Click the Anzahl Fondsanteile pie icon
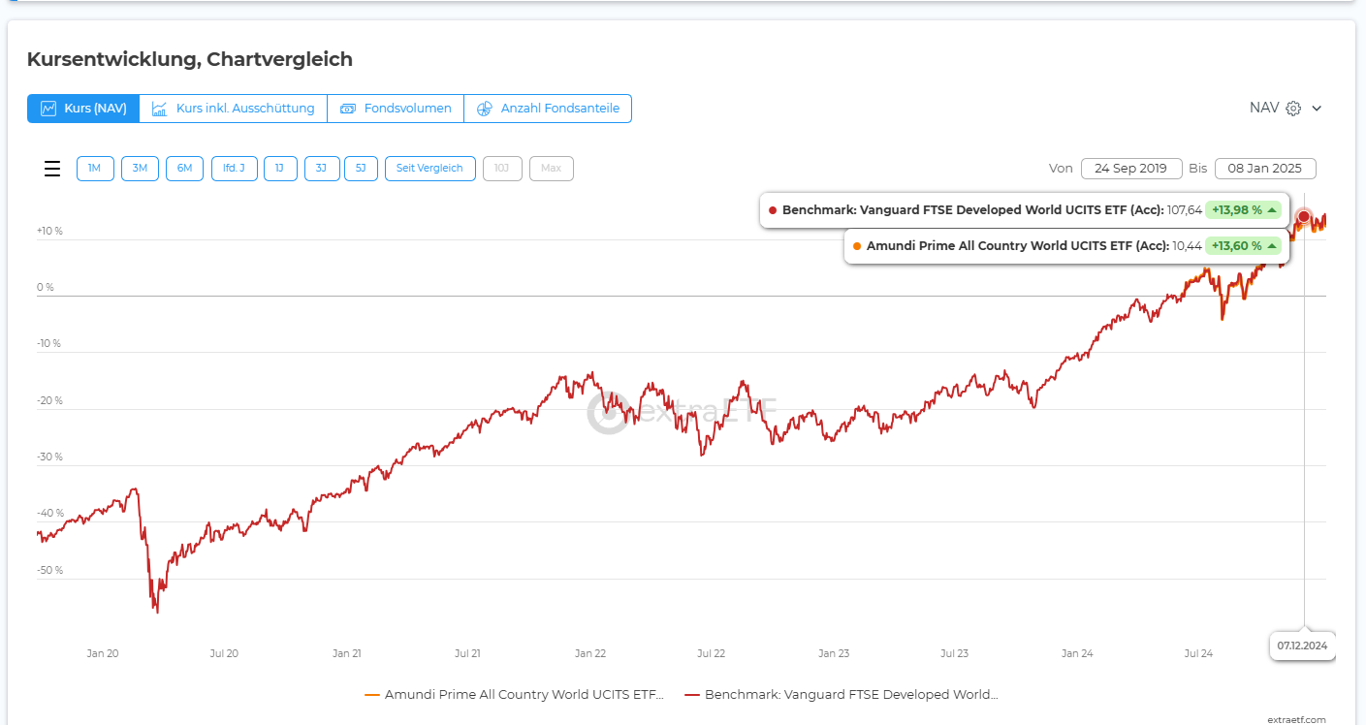 tap(485, 109)
